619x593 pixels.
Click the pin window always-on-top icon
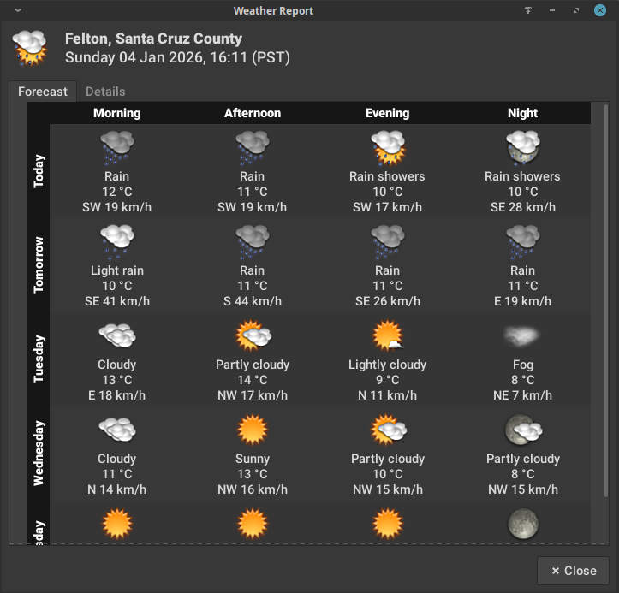pyautogui.click(x=528, y=10)
